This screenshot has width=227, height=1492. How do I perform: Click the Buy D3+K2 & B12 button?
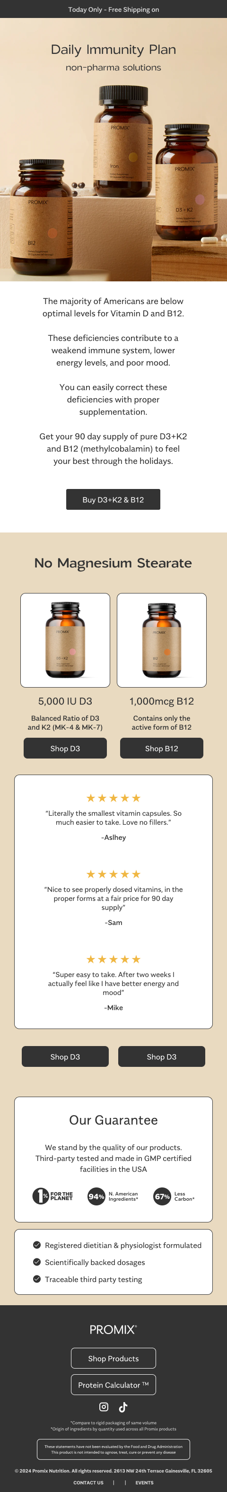[x=113, y=499]
